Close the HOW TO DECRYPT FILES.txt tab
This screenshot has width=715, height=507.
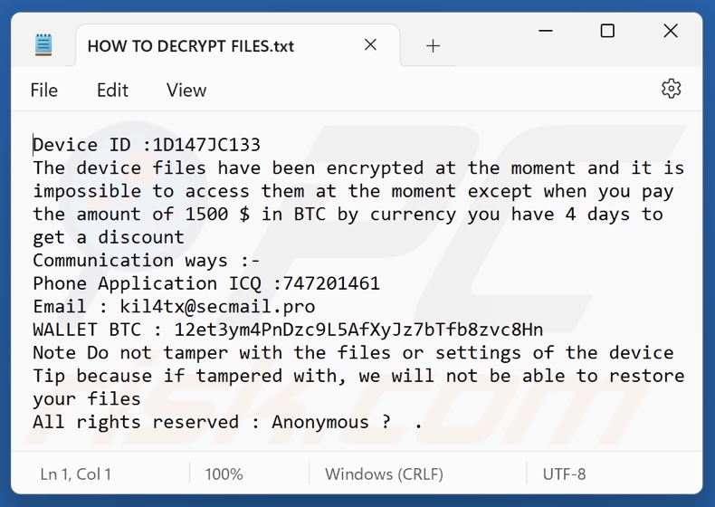pyautogui.click(x=371, y=45)
